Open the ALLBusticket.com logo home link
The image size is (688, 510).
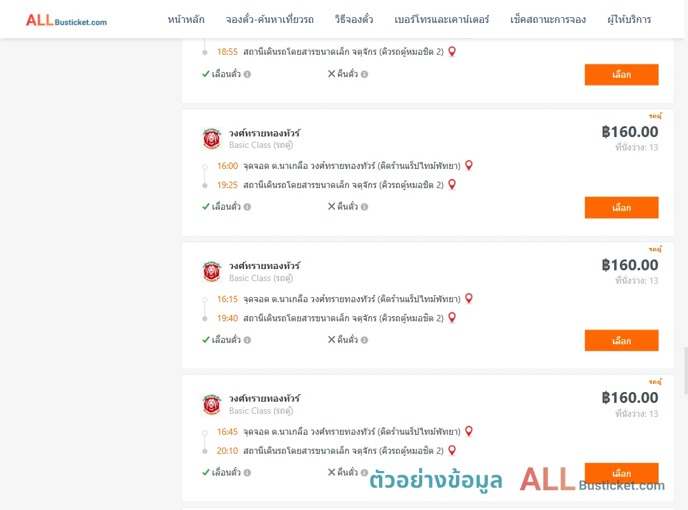(x=66, y=20)
